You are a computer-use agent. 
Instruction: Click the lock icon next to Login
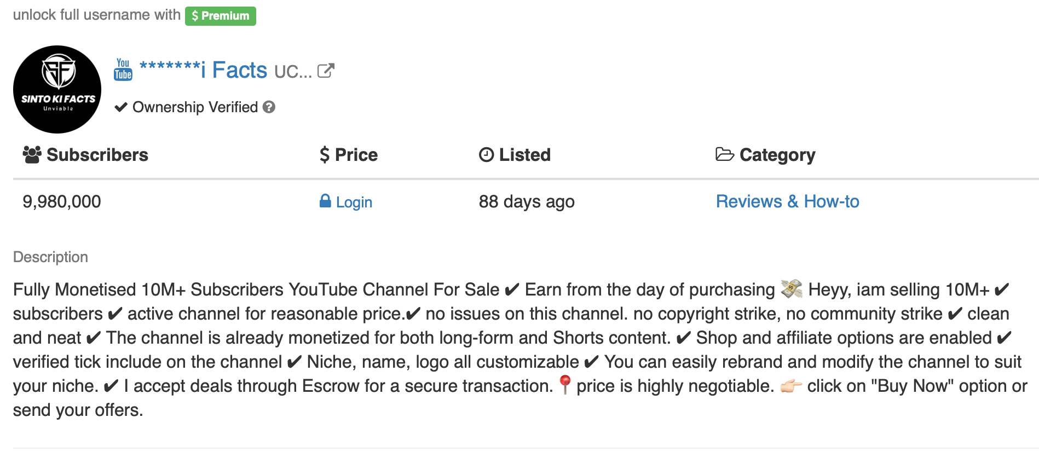(325, 201)
